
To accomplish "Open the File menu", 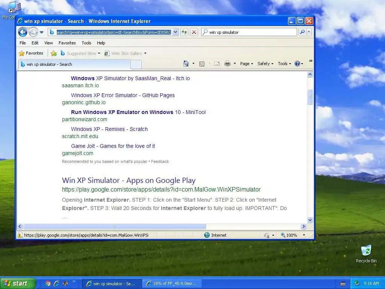I will 23,43.
